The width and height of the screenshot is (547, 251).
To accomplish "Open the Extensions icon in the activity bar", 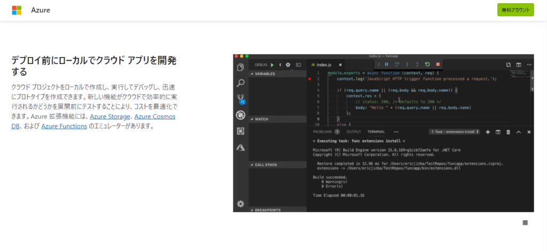I will [240, 131].
